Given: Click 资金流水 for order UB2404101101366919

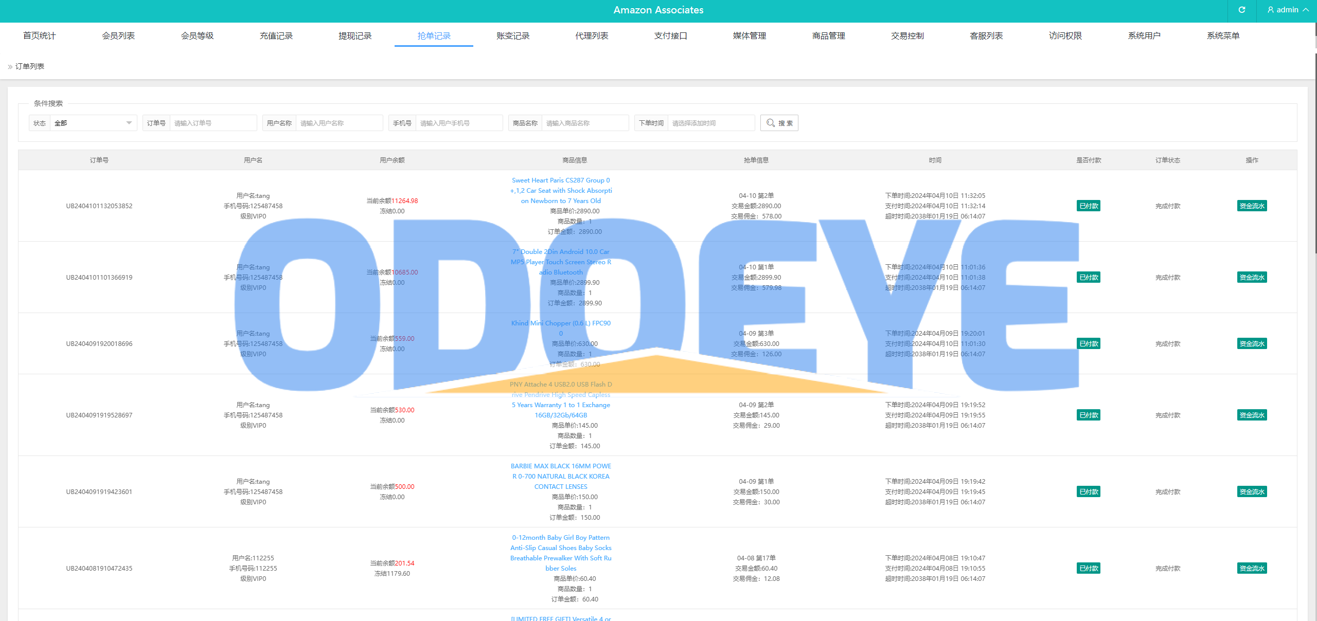Looking at the screenshot, I should click(1252, 278).
